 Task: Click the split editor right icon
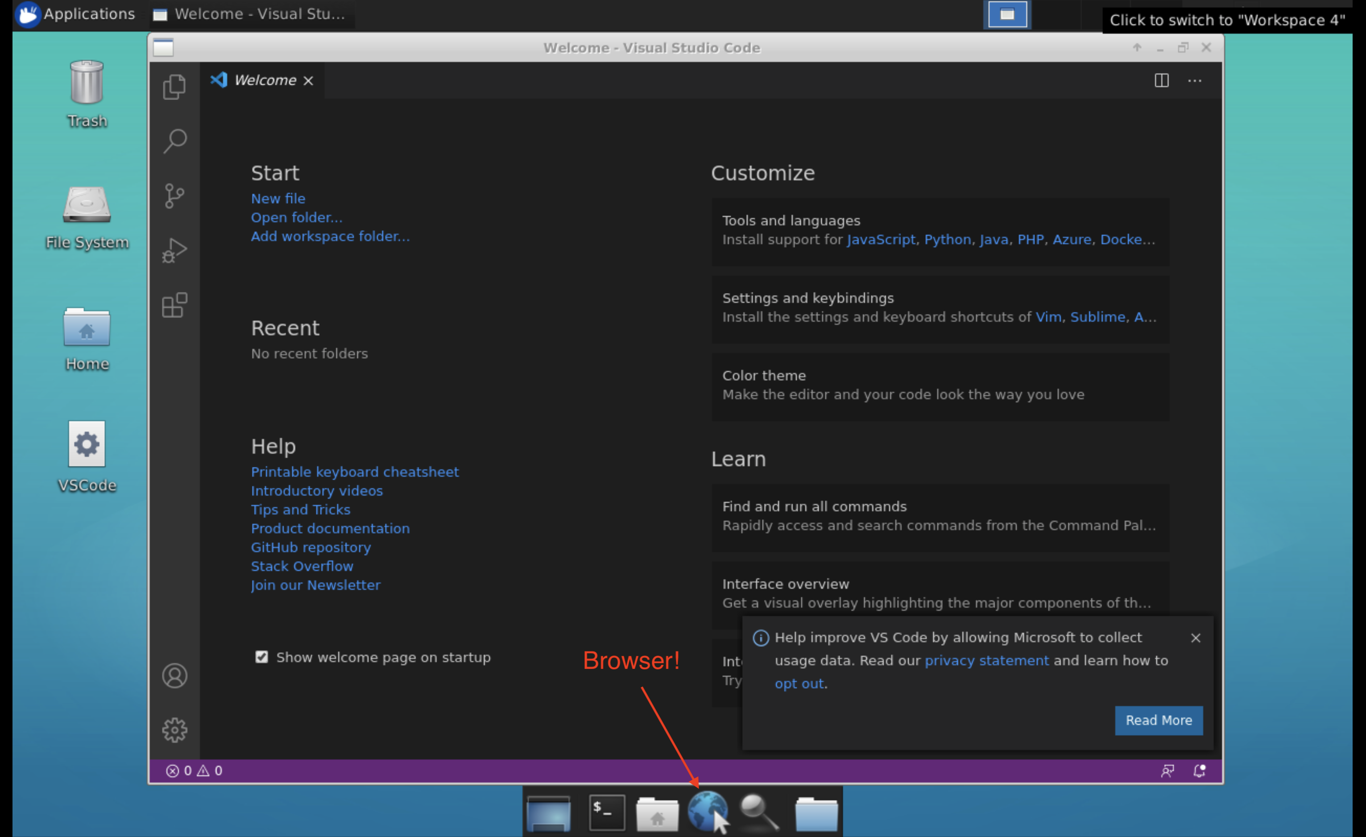coord(1161,80)
